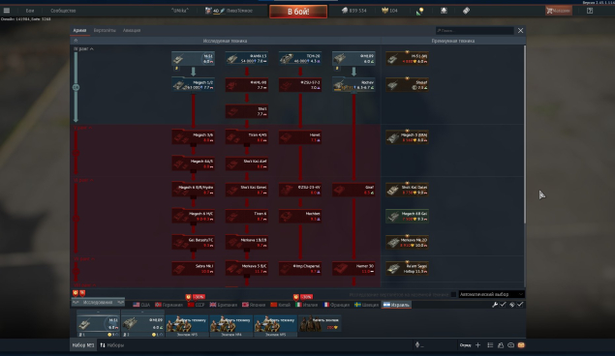
Task: Toggle the auto-ammo refill checkmark
Action: click(520, 305)
